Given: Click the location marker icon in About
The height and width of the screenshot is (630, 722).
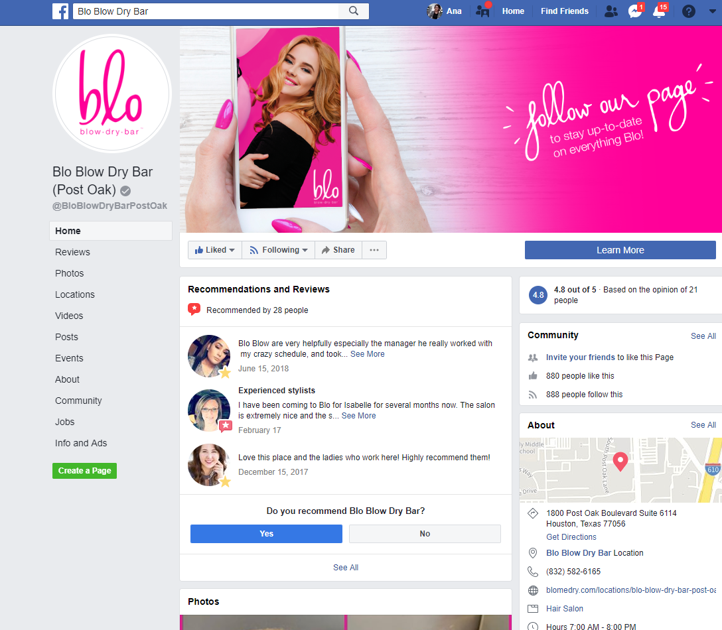Looking at the screenshot, I should [533, 552].
